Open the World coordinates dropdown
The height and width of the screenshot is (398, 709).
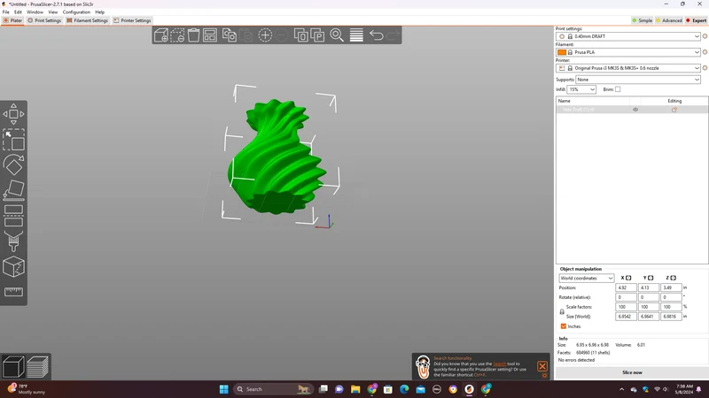coord(587,278)
